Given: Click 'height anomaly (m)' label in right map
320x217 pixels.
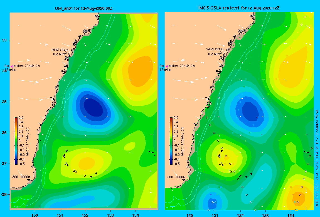Looking at the screenshot, I should pos(182,141).
